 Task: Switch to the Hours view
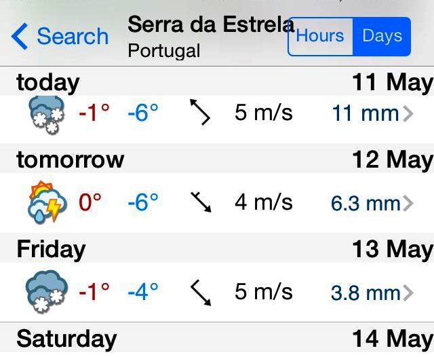tap(320, 36)
